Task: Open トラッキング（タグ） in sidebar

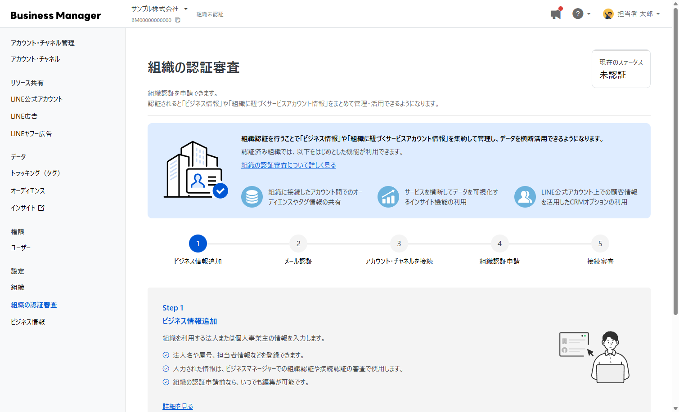Action: 36,173
